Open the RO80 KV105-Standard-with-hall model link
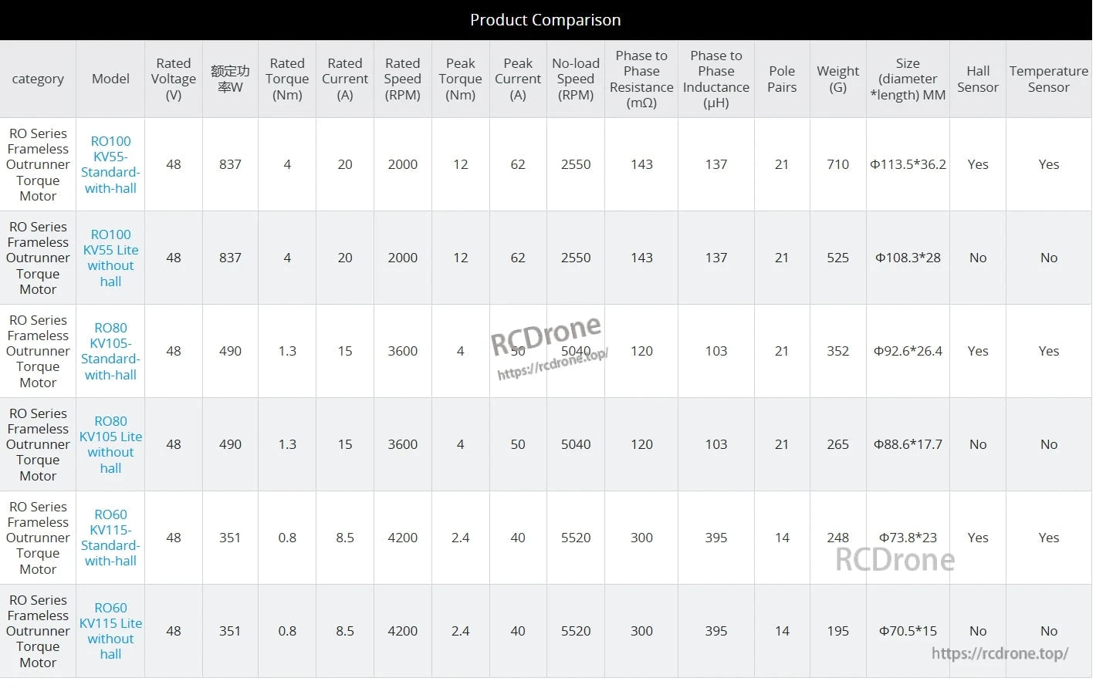 click(x=110, y=351)
